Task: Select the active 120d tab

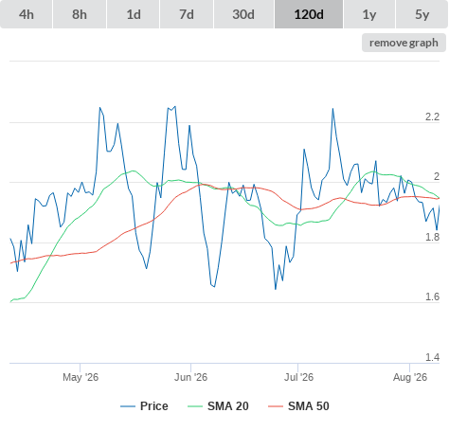Action: (x=309, y=14)
